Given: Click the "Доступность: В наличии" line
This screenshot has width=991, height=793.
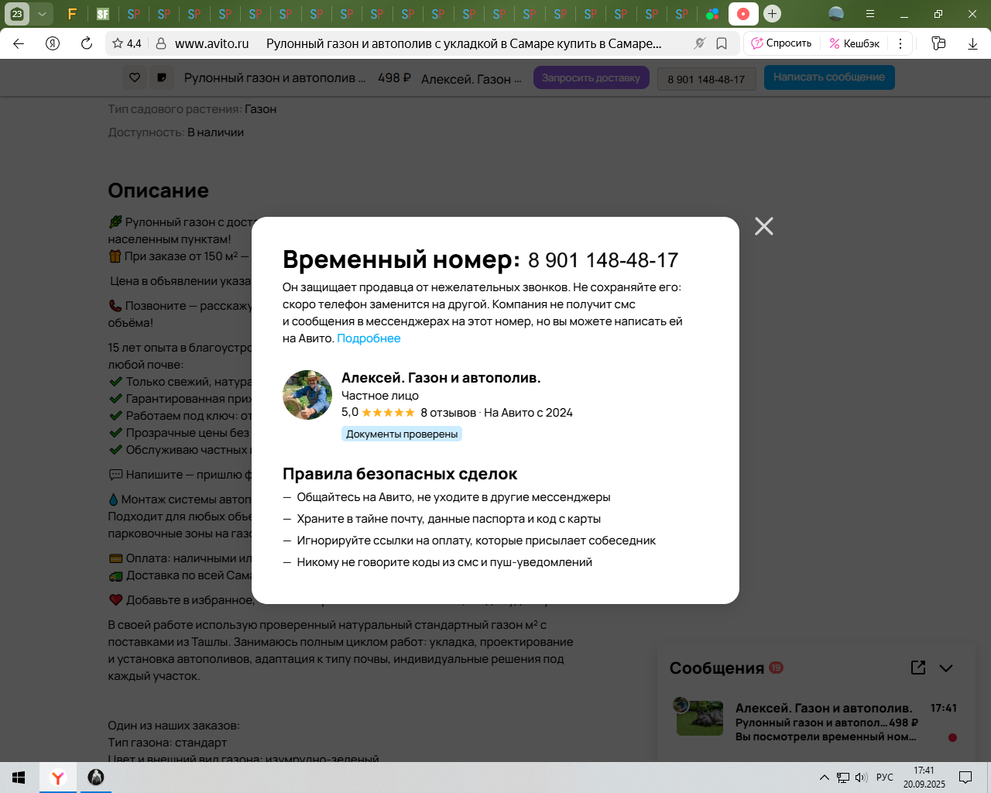Looking at the screenshot, I should click(x=176, y=132).
